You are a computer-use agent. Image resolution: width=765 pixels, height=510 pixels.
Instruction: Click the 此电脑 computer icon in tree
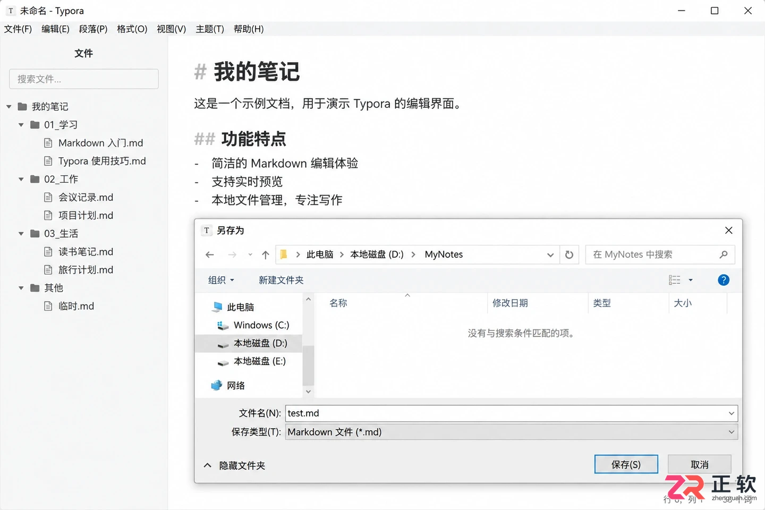coord(217,307)
